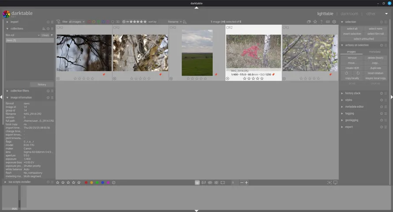Select the file manager layout icon
The image size is (393, 212).
click(197, 183)
